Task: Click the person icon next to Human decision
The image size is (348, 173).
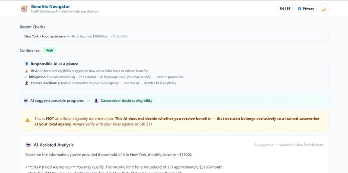Action: click(x=27, y=83)
